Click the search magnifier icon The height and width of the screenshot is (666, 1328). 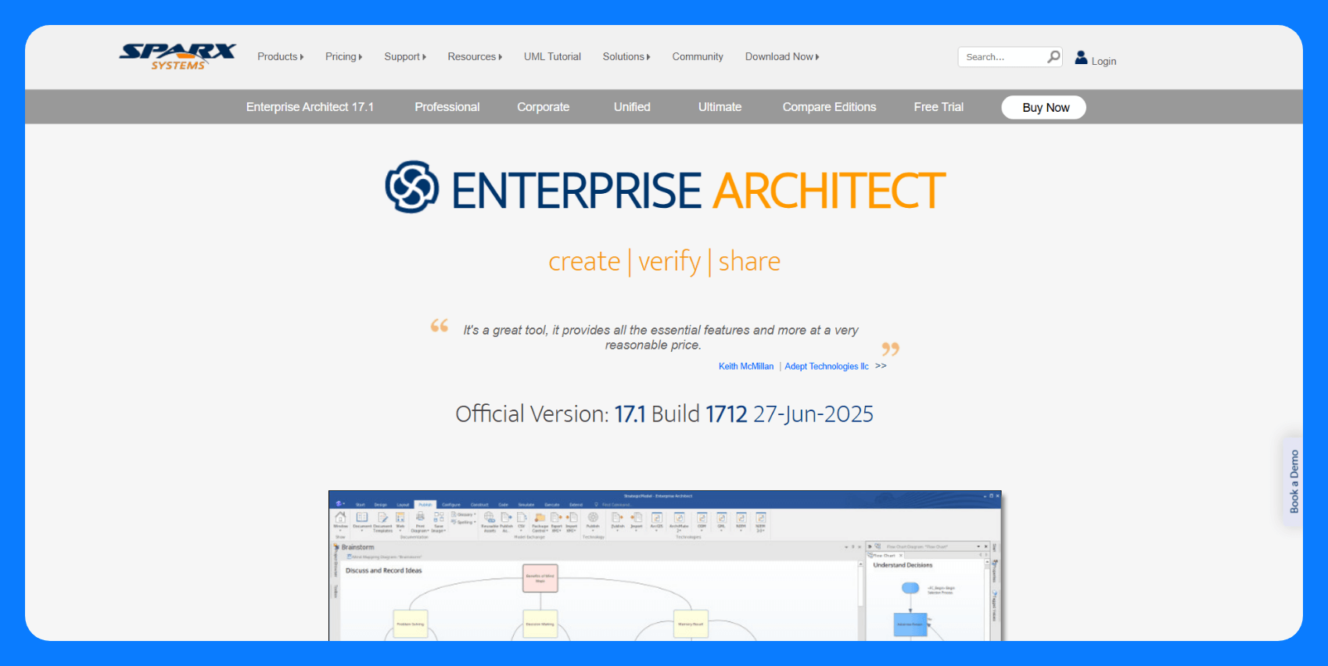pyautogui.click(x=1053, y=56)
